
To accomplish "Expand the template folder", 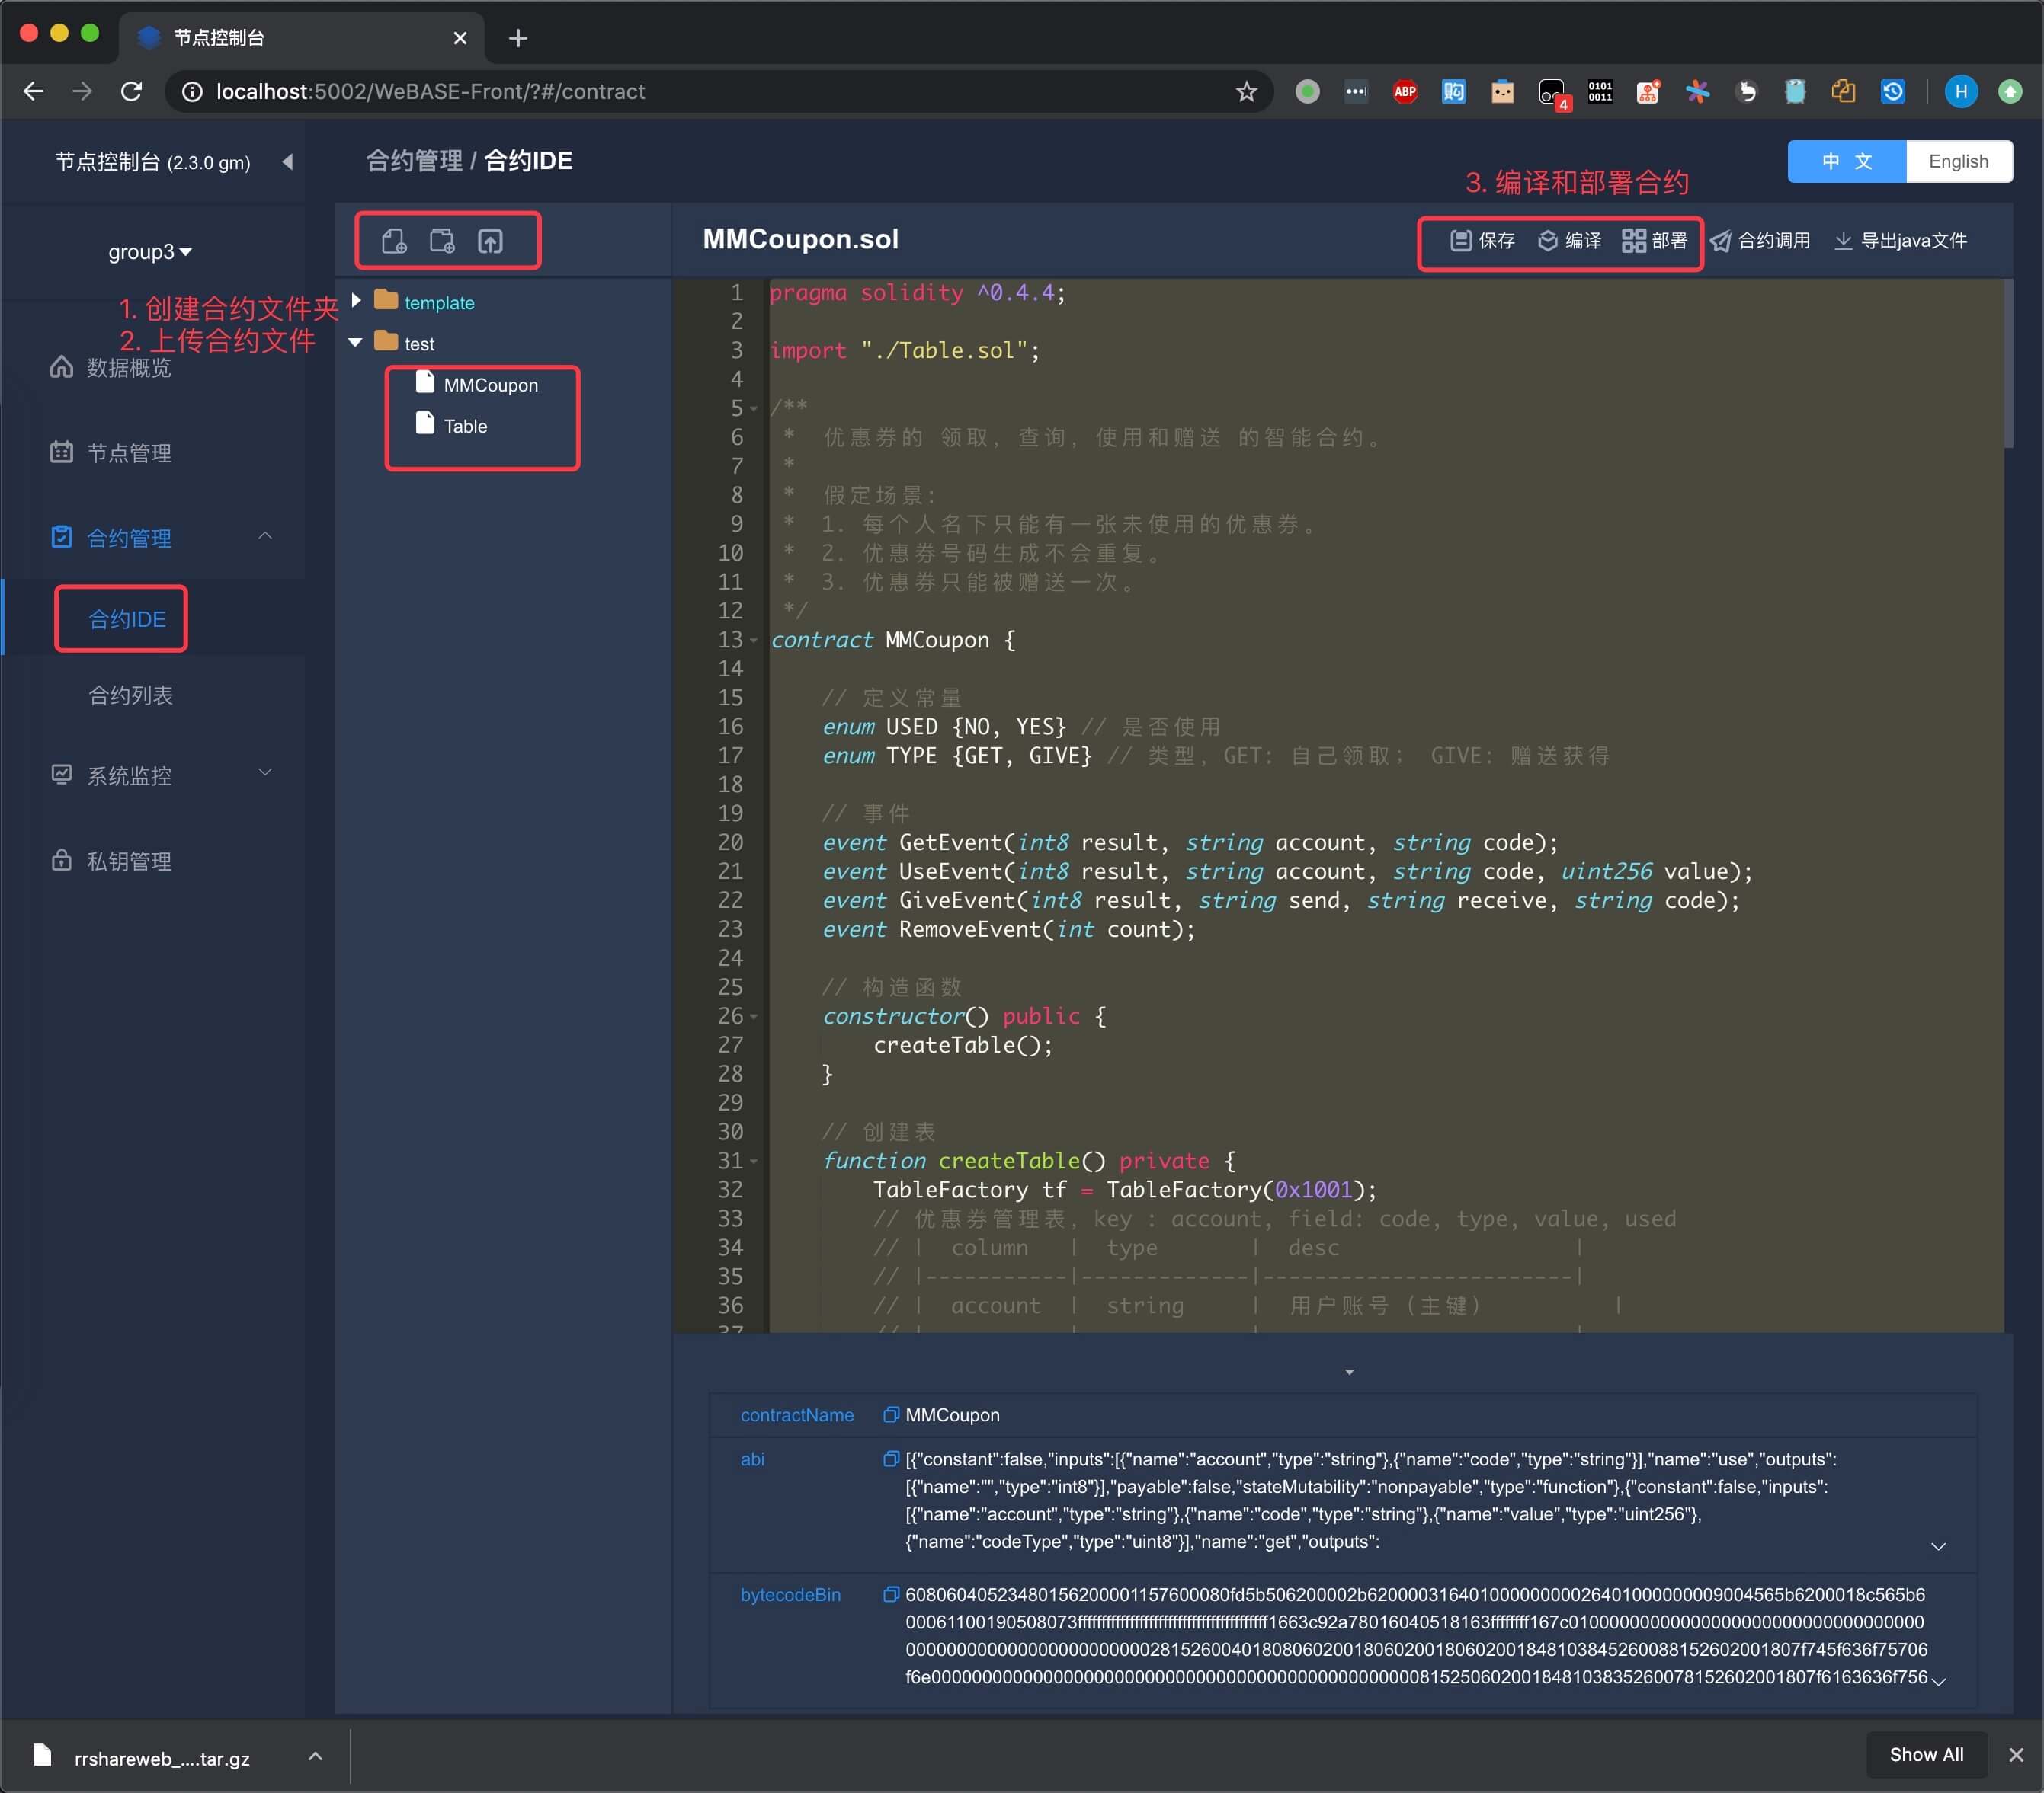I will point(356,301).
